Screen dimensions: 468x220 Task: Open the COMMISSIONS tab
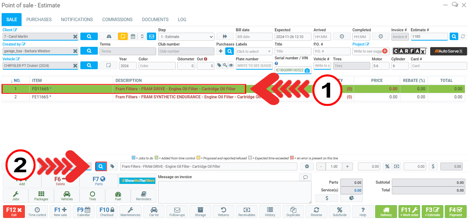(x=117, y=20)
